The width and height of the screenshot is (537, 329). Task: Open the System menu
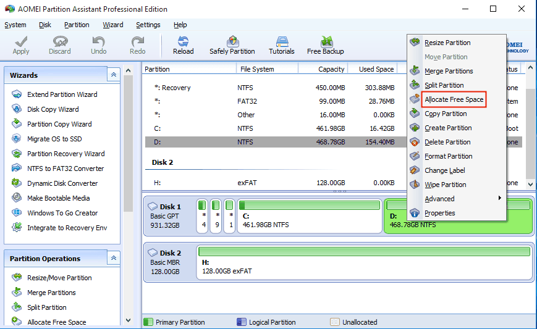(x=15, y=25)
